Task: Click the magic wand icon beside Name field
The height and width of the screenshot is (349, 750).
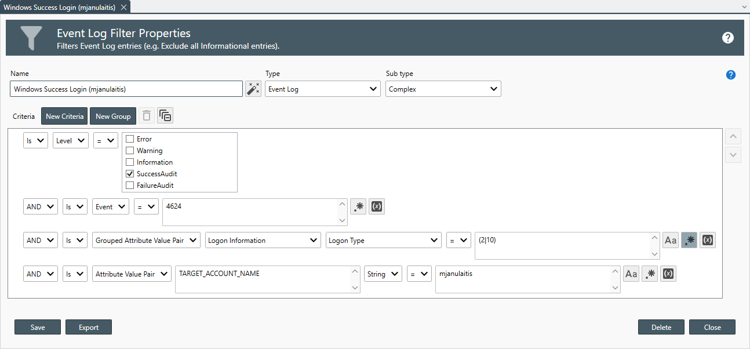Action: 253,89
